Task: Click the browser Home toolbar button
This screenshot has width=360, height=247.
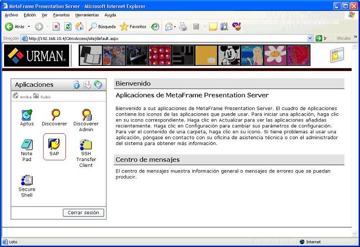Action: pos(80,27)
